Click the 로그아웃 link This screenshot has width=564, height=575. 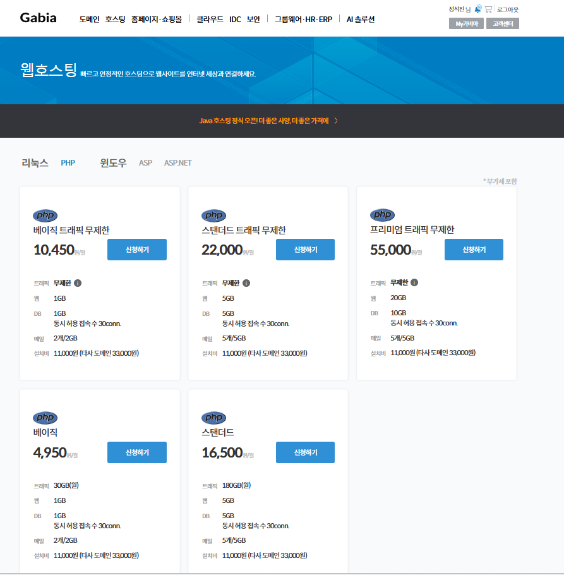(507, 9)
